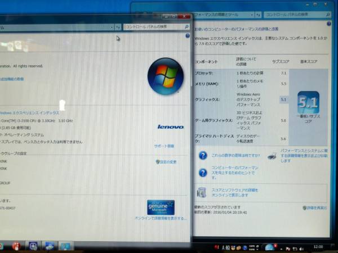Open detailed performance info view and print link
This screenshot has width=338, height=253.
tap(304, 156)
